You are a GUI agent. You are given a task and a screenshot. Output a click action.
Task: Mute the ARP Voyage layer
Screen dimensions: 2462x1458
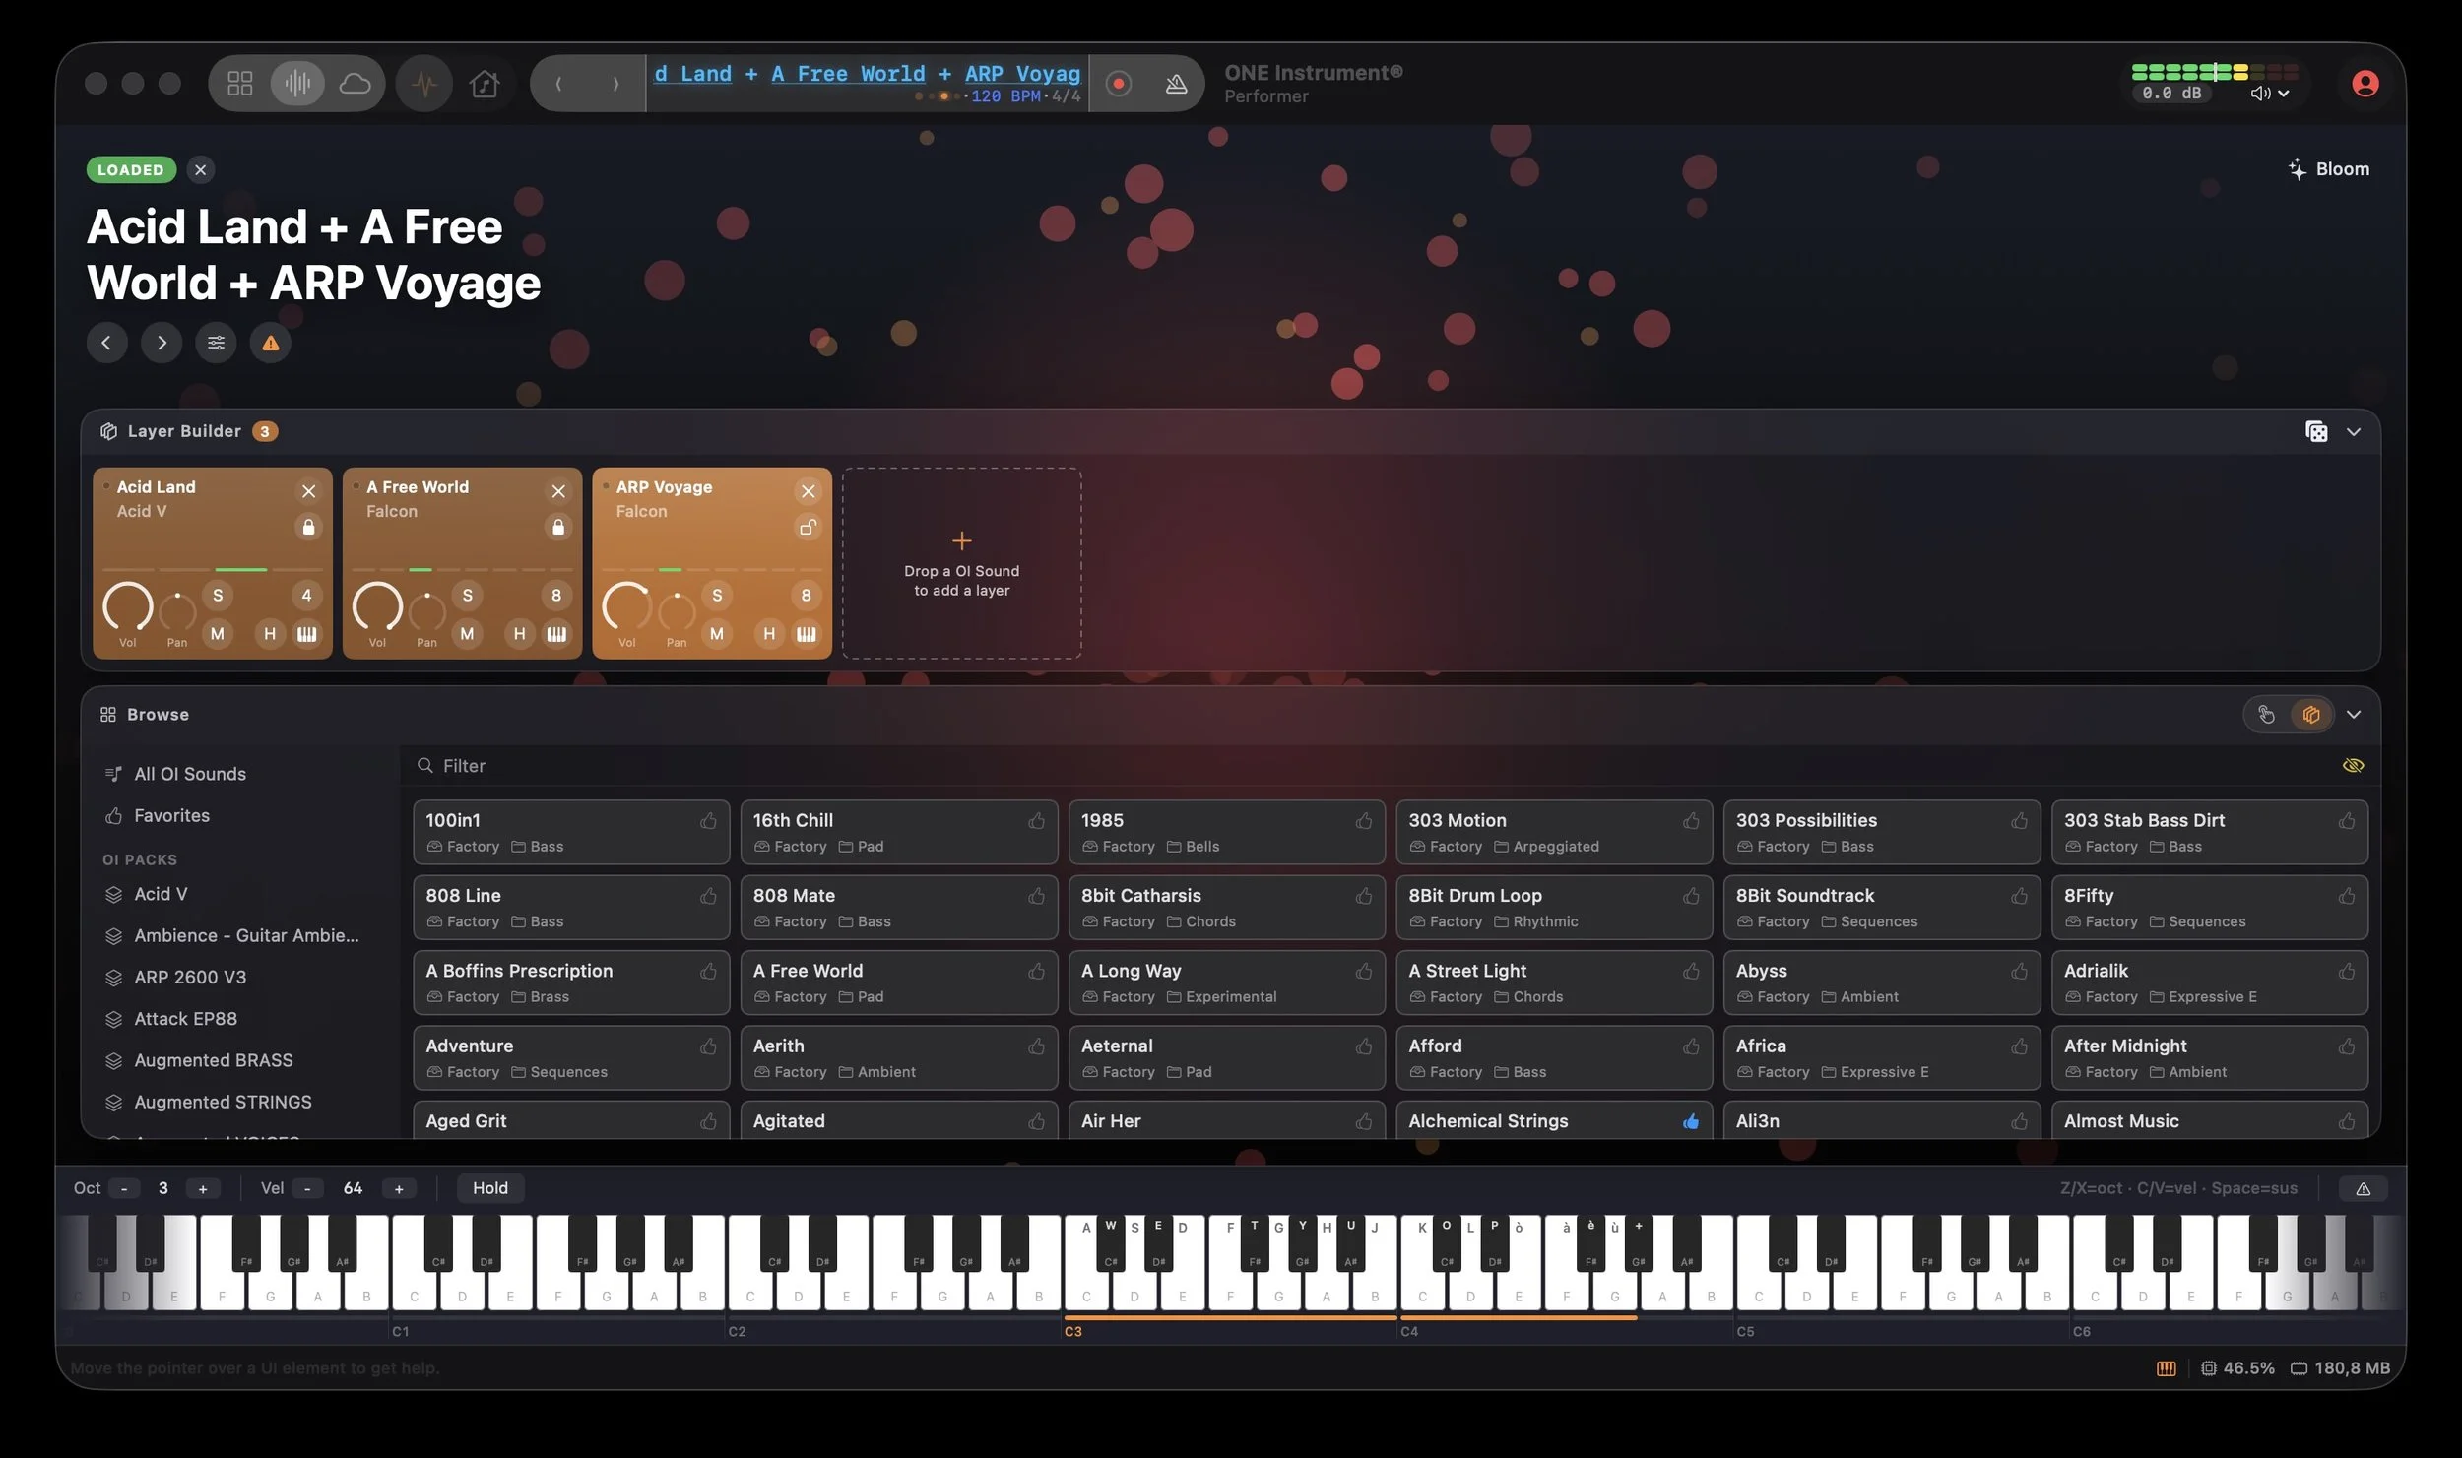point(717,634)
